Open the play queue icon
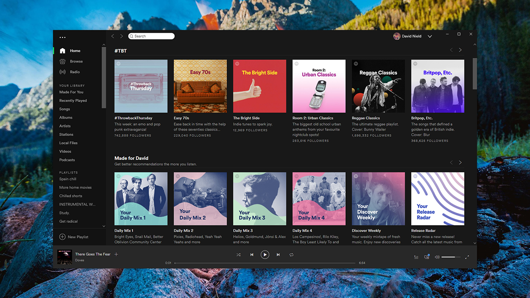Screen dimensions: 530x298 [416, 257]
